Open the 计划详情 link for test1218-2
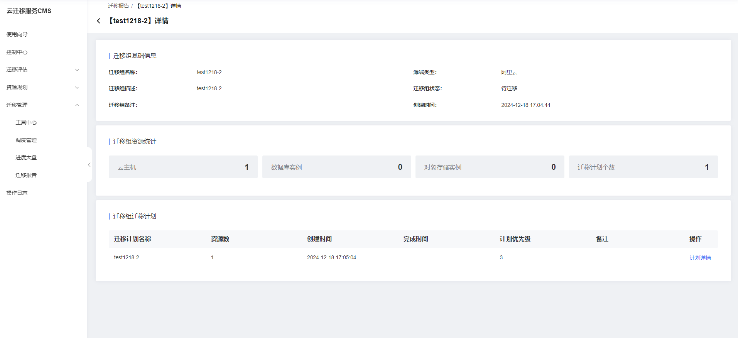The width and height of the screenshot is (738, 338). pyautogui.click(x=700, y=258)
